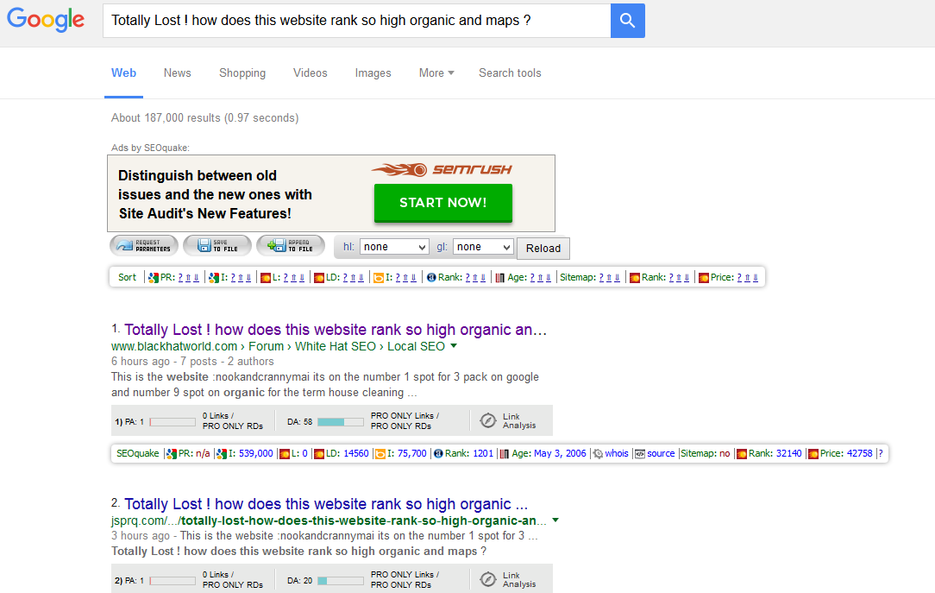
Task: Sort by Sitemap descending with down arrow
Action: click(618, 277)
